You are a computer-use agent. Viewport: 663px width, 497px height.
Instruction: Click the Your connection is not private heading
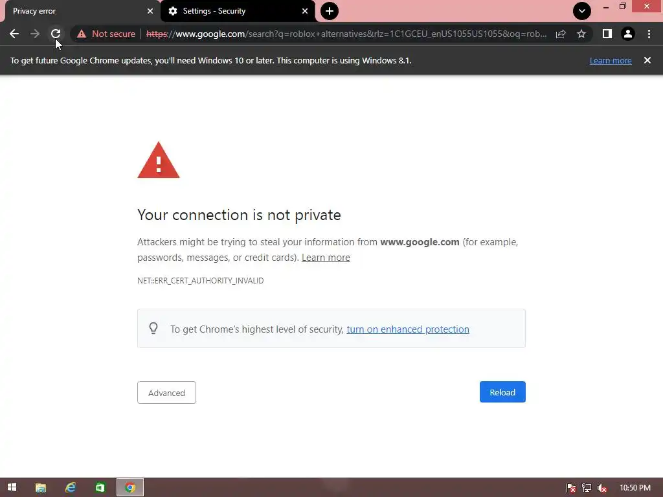coord(239,215)
